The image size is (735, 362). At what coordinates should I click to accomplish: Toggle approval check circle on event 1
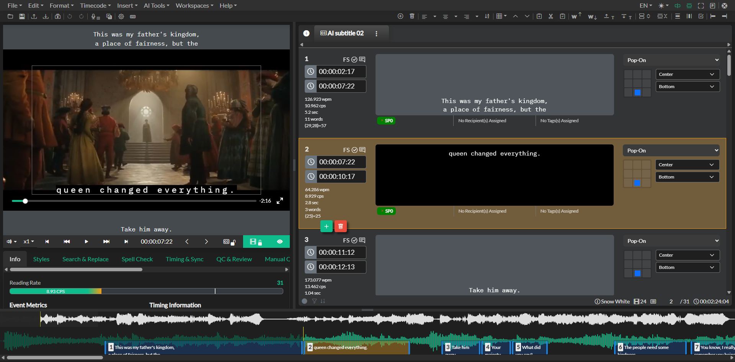click(x=354, y=59)
